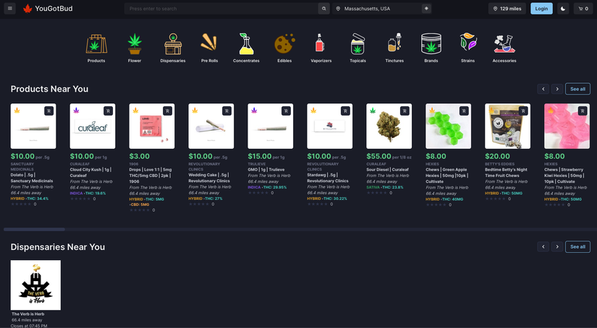Click See all for Products Near You
The width and height of the screenshot is (597, 328).
point(577,89)
